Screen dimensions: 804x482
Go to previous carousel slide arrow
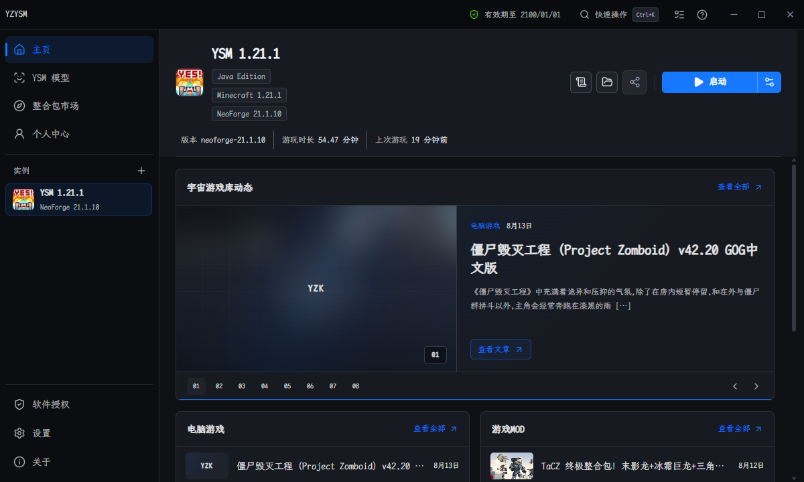[735, 386]
